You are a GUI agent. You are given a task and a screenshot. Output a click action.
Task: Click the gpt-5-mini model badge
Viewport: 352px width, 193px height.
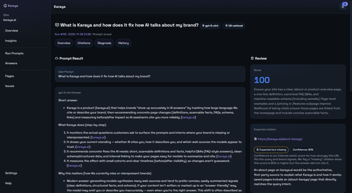coord(210,26)
